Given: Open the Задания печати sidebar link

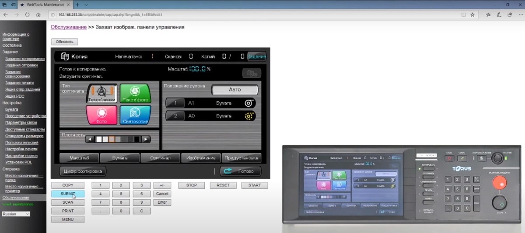Looking at the screenshot, I should pos(19,83).
